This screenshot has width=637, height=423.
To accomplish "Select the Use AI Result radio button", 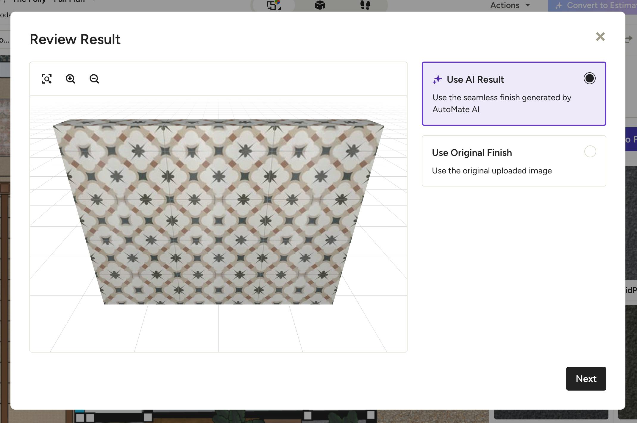I will point(589,78).
